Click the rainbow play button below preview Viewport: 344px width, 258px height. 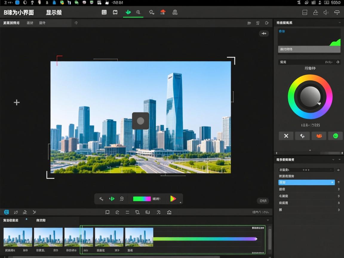tap(173, 199)
